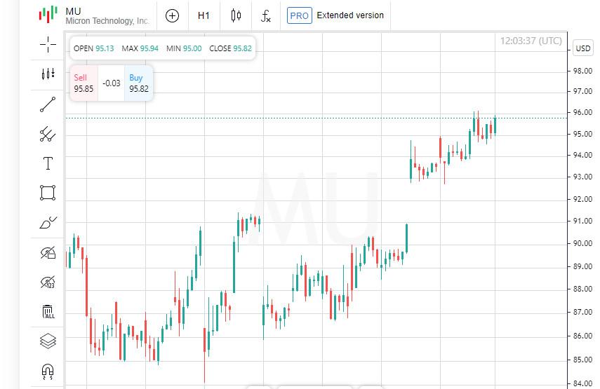Open the bar chart style tool
This screenshot has height=389, width=600.
point(48,74)
